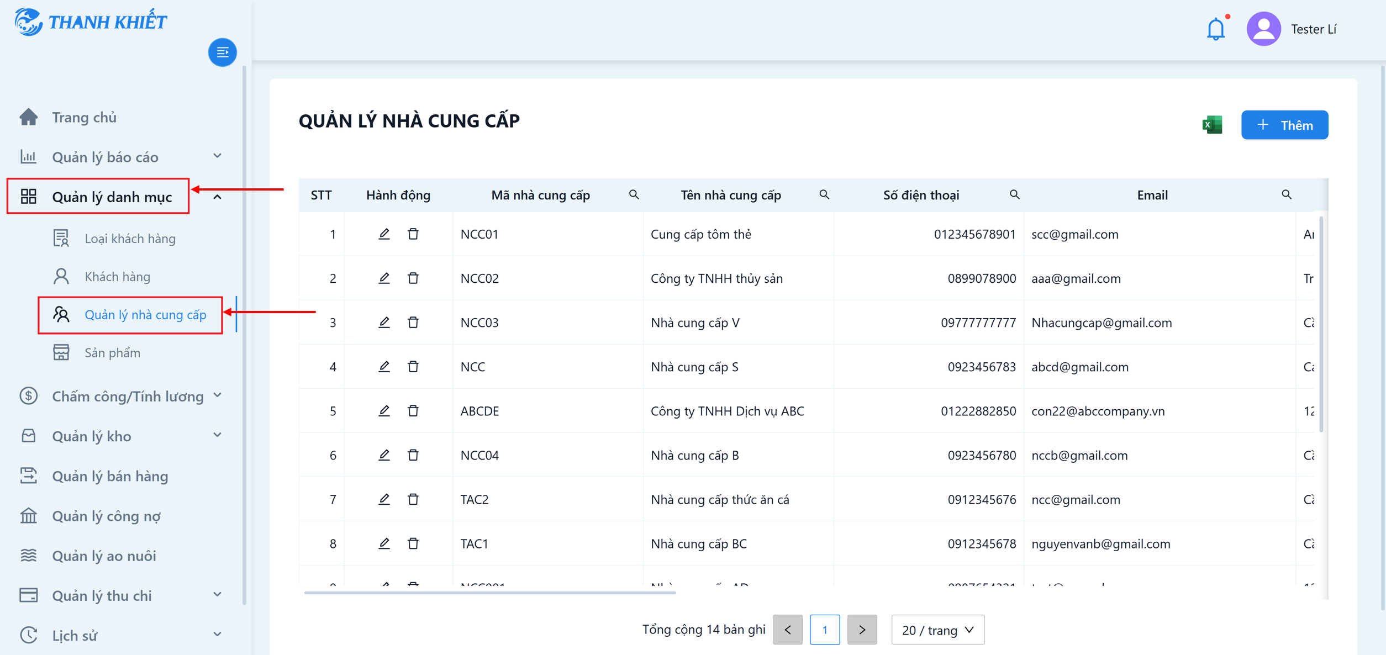1386x655 pixels.
Task: Export suppliers with Excel icon
Action: coord(1212,125)
